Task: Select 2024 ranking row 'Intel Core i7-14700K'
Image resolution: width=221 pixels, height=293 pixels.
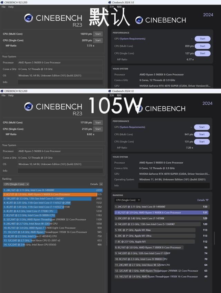Action: (x=162, y=218)
